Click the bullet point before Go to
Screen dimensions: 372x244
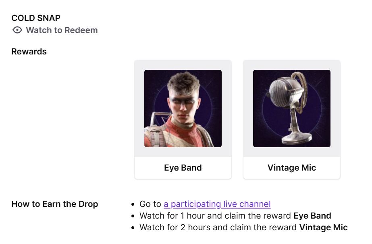133,204
